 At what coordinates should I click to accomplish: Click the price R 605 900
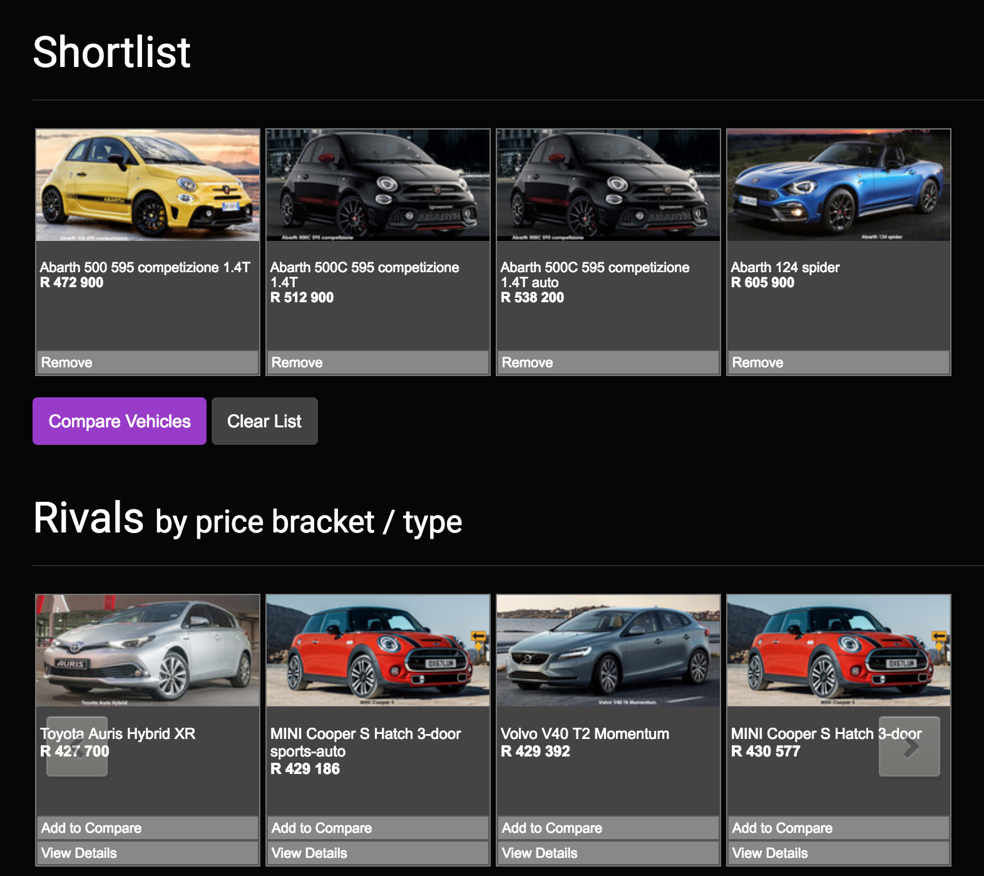(763, 282)
